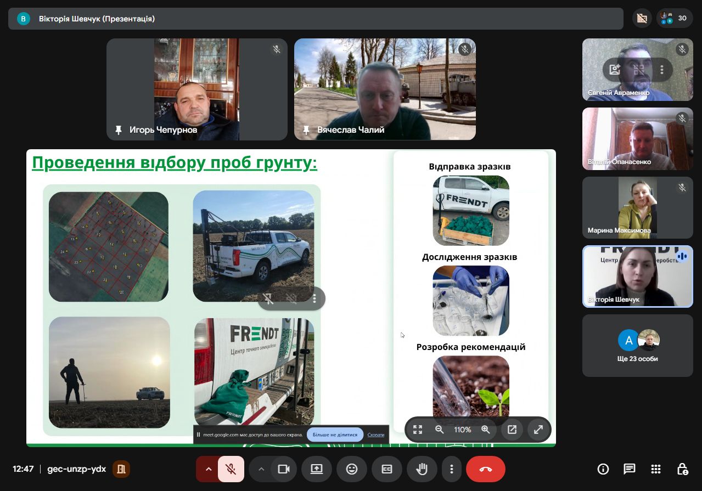Open presentation in a new window
Viewport: 702px width, 491px height.
point(512,430)
